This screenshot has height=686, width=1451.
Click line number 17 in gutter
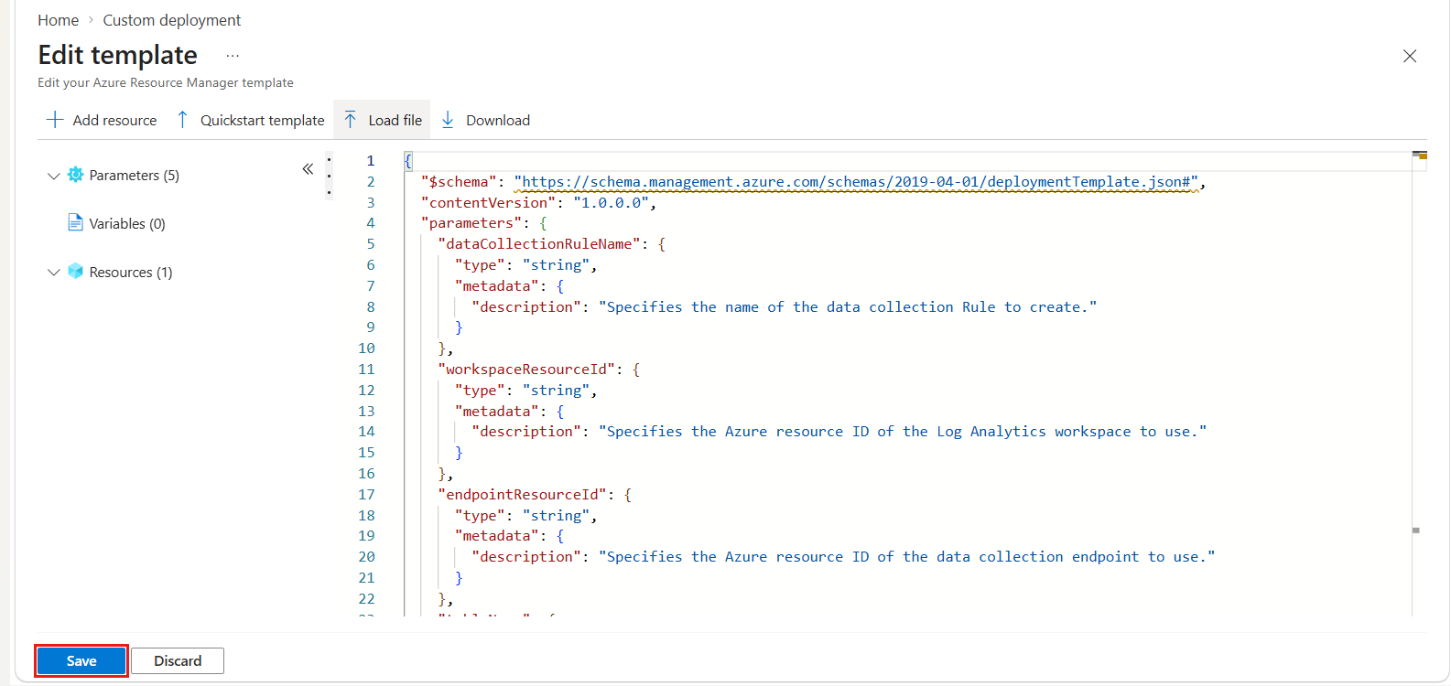[x=366, y=495]
